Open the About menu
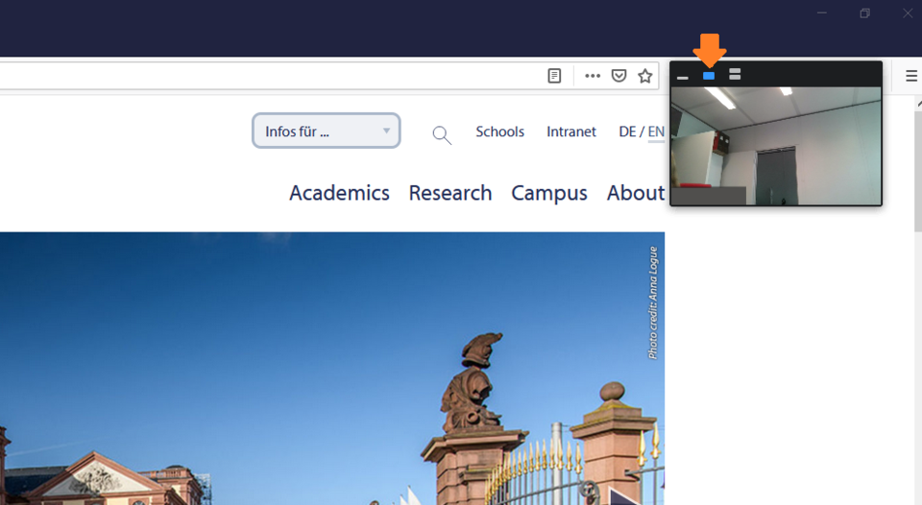The width and height of the screenshot is (922, 505). tap(636, 193)
